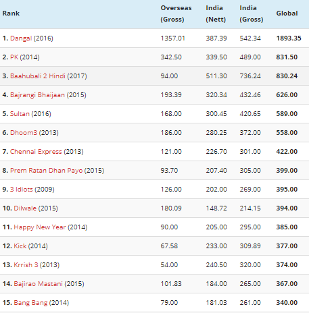Open the Dilwale movie link
309x313 pixels.
point(25,208)
